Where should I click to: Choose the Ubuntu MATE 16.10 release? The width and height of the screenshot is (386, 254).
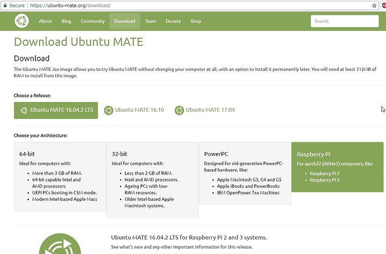pyautogui.click(x=134, y=110)
